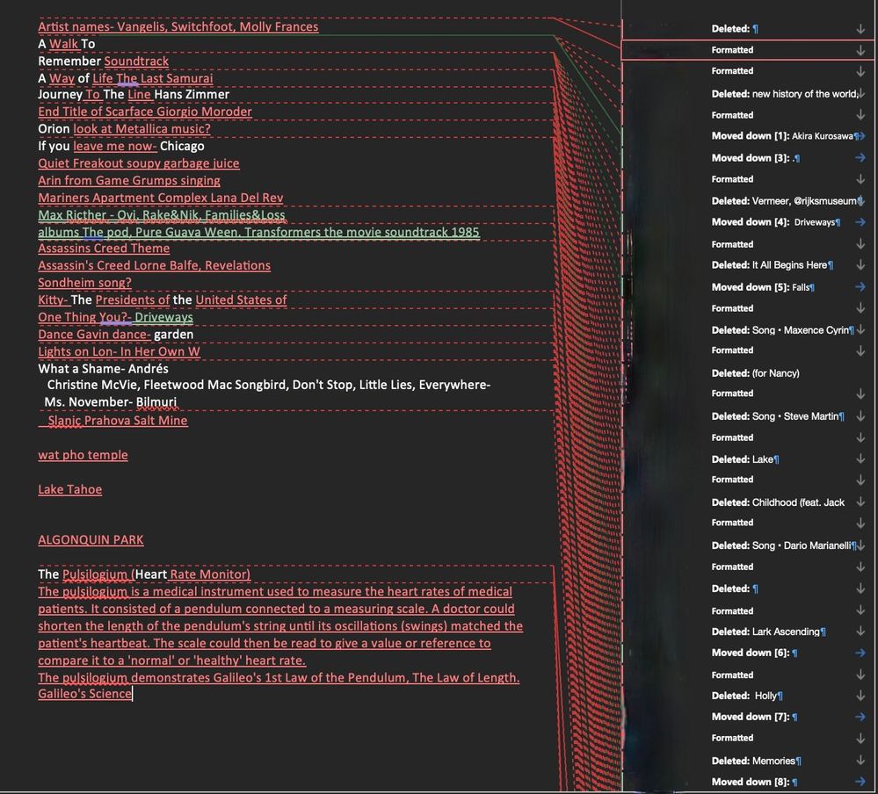Expand the Deleted: Childhood (feat. Jack balloon arrow

[861, 502]
